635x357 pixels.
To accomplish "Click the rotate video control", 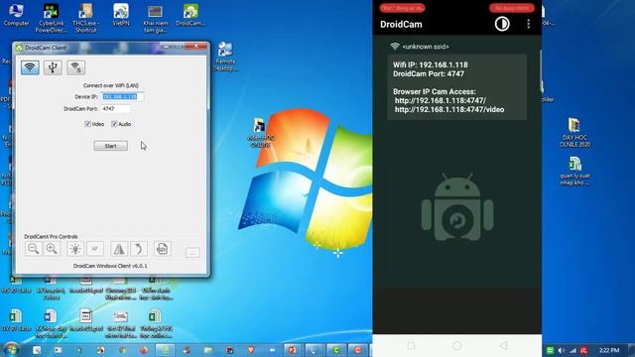I will pos(139,249).
